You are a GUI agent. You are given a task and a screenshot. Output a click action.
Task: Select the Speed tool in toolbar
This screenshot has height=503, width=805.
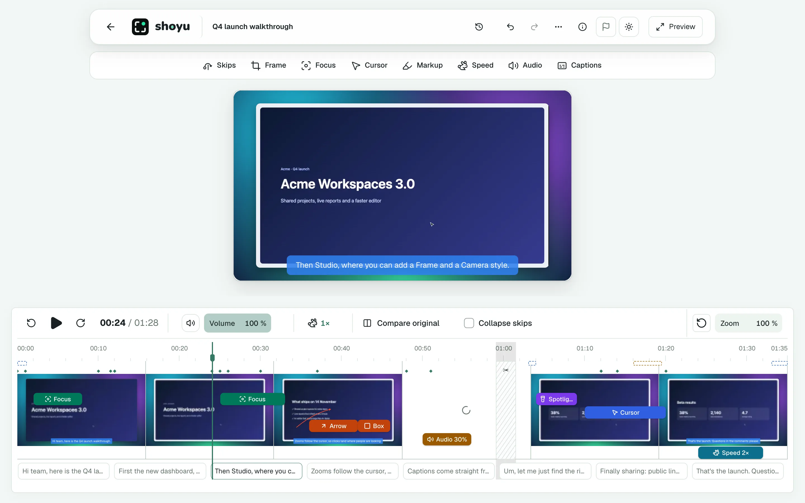pyautogui.click(x=475, y=65)
